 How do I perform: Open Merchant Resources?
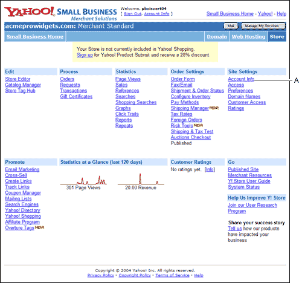coord(249,175)
